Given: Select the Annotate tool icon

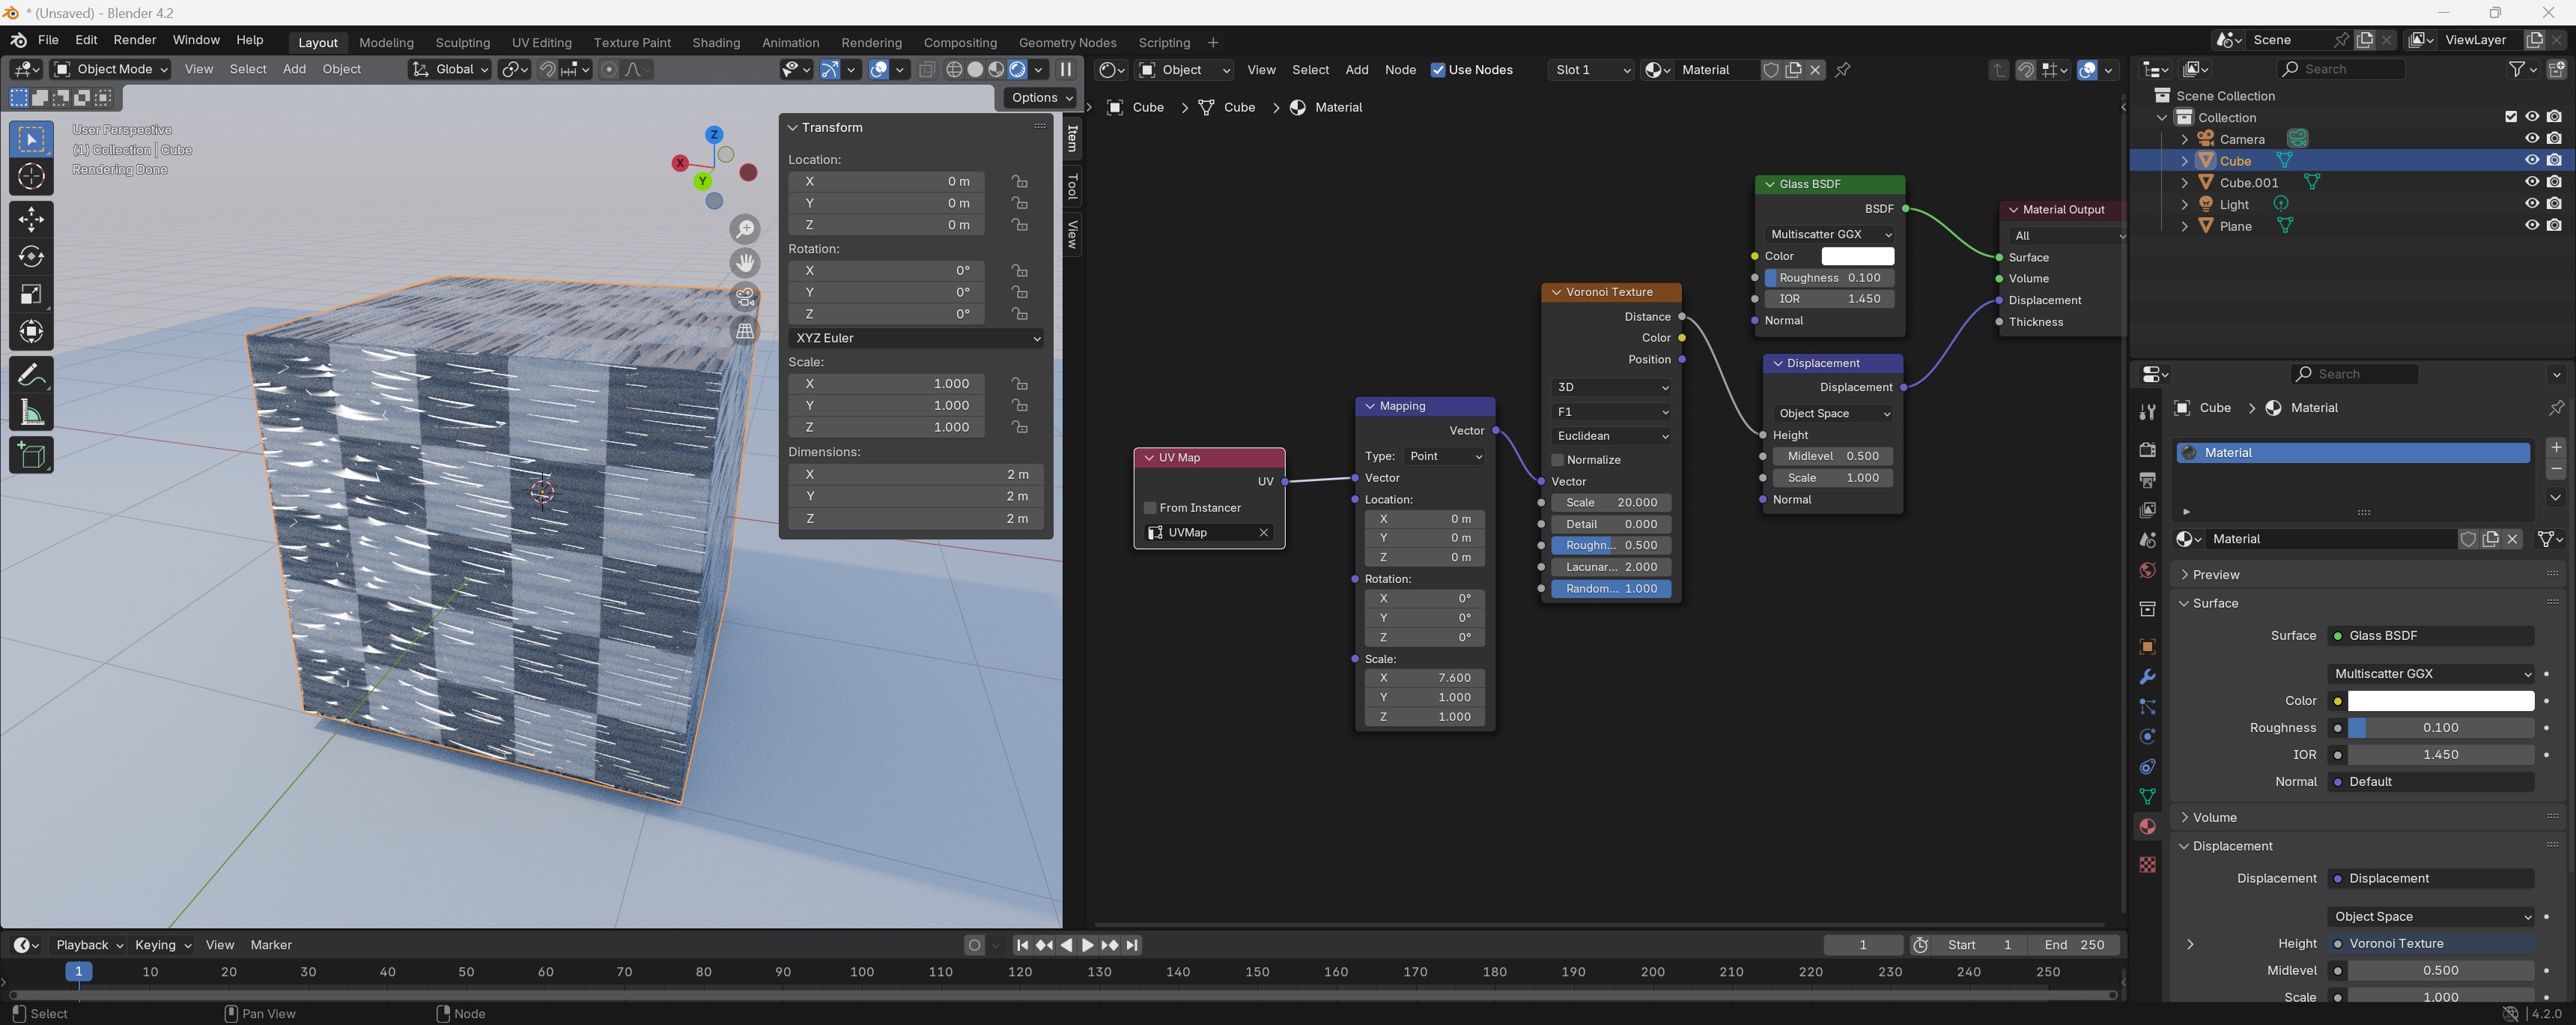Looking at the screenshot, I should coord(31,375).
